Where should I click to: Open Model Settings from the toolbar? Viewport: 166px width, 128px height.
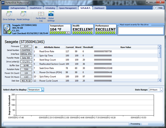[23, 16]
